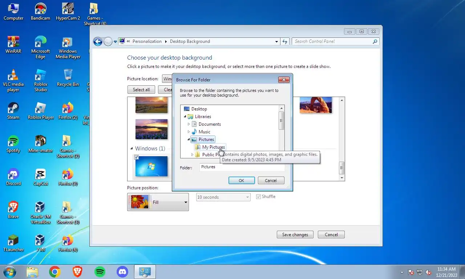Select the WinRAR desktop icon
This screenshot has height=279, width=465.
13,45
